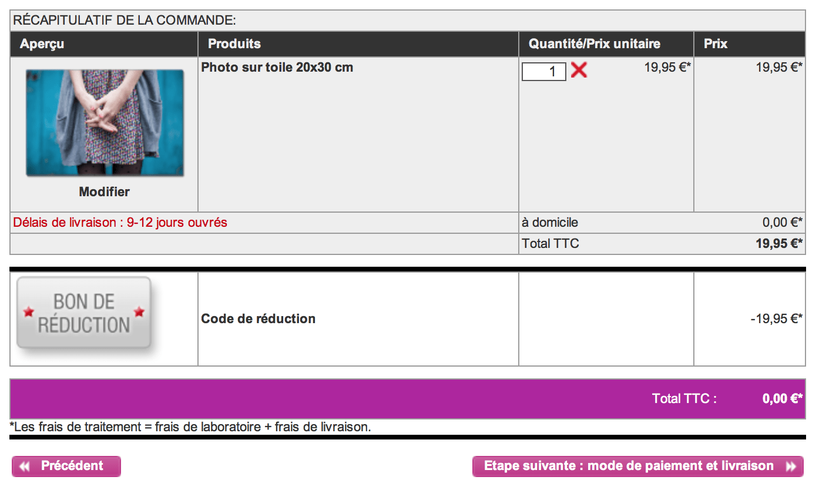This screenshot has width=819, height=490.
Task: Click 'Délais de livraison : 9-12 jours ouvrés'
Action: coord(120,223)
